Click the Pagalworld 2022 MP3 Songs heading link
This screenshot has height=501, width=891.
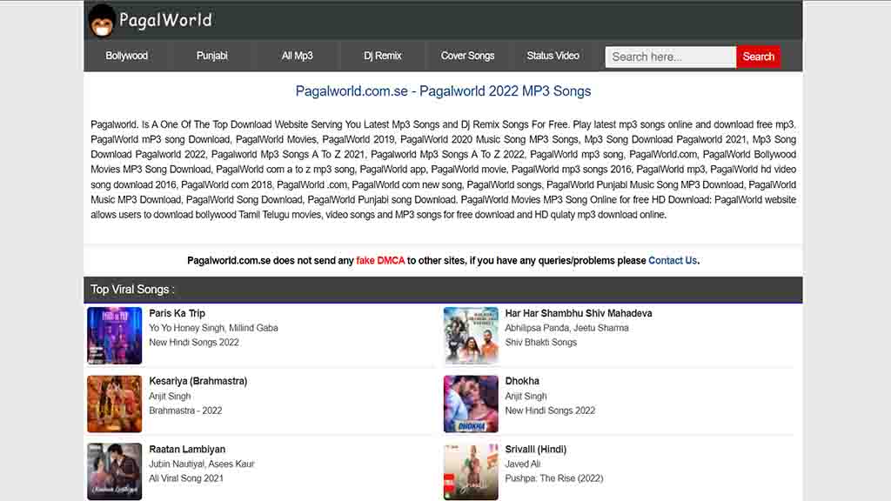click(443, 90)
